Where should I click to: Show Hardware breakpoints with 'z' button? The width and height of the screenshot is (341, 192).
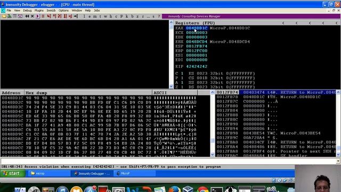137,17
